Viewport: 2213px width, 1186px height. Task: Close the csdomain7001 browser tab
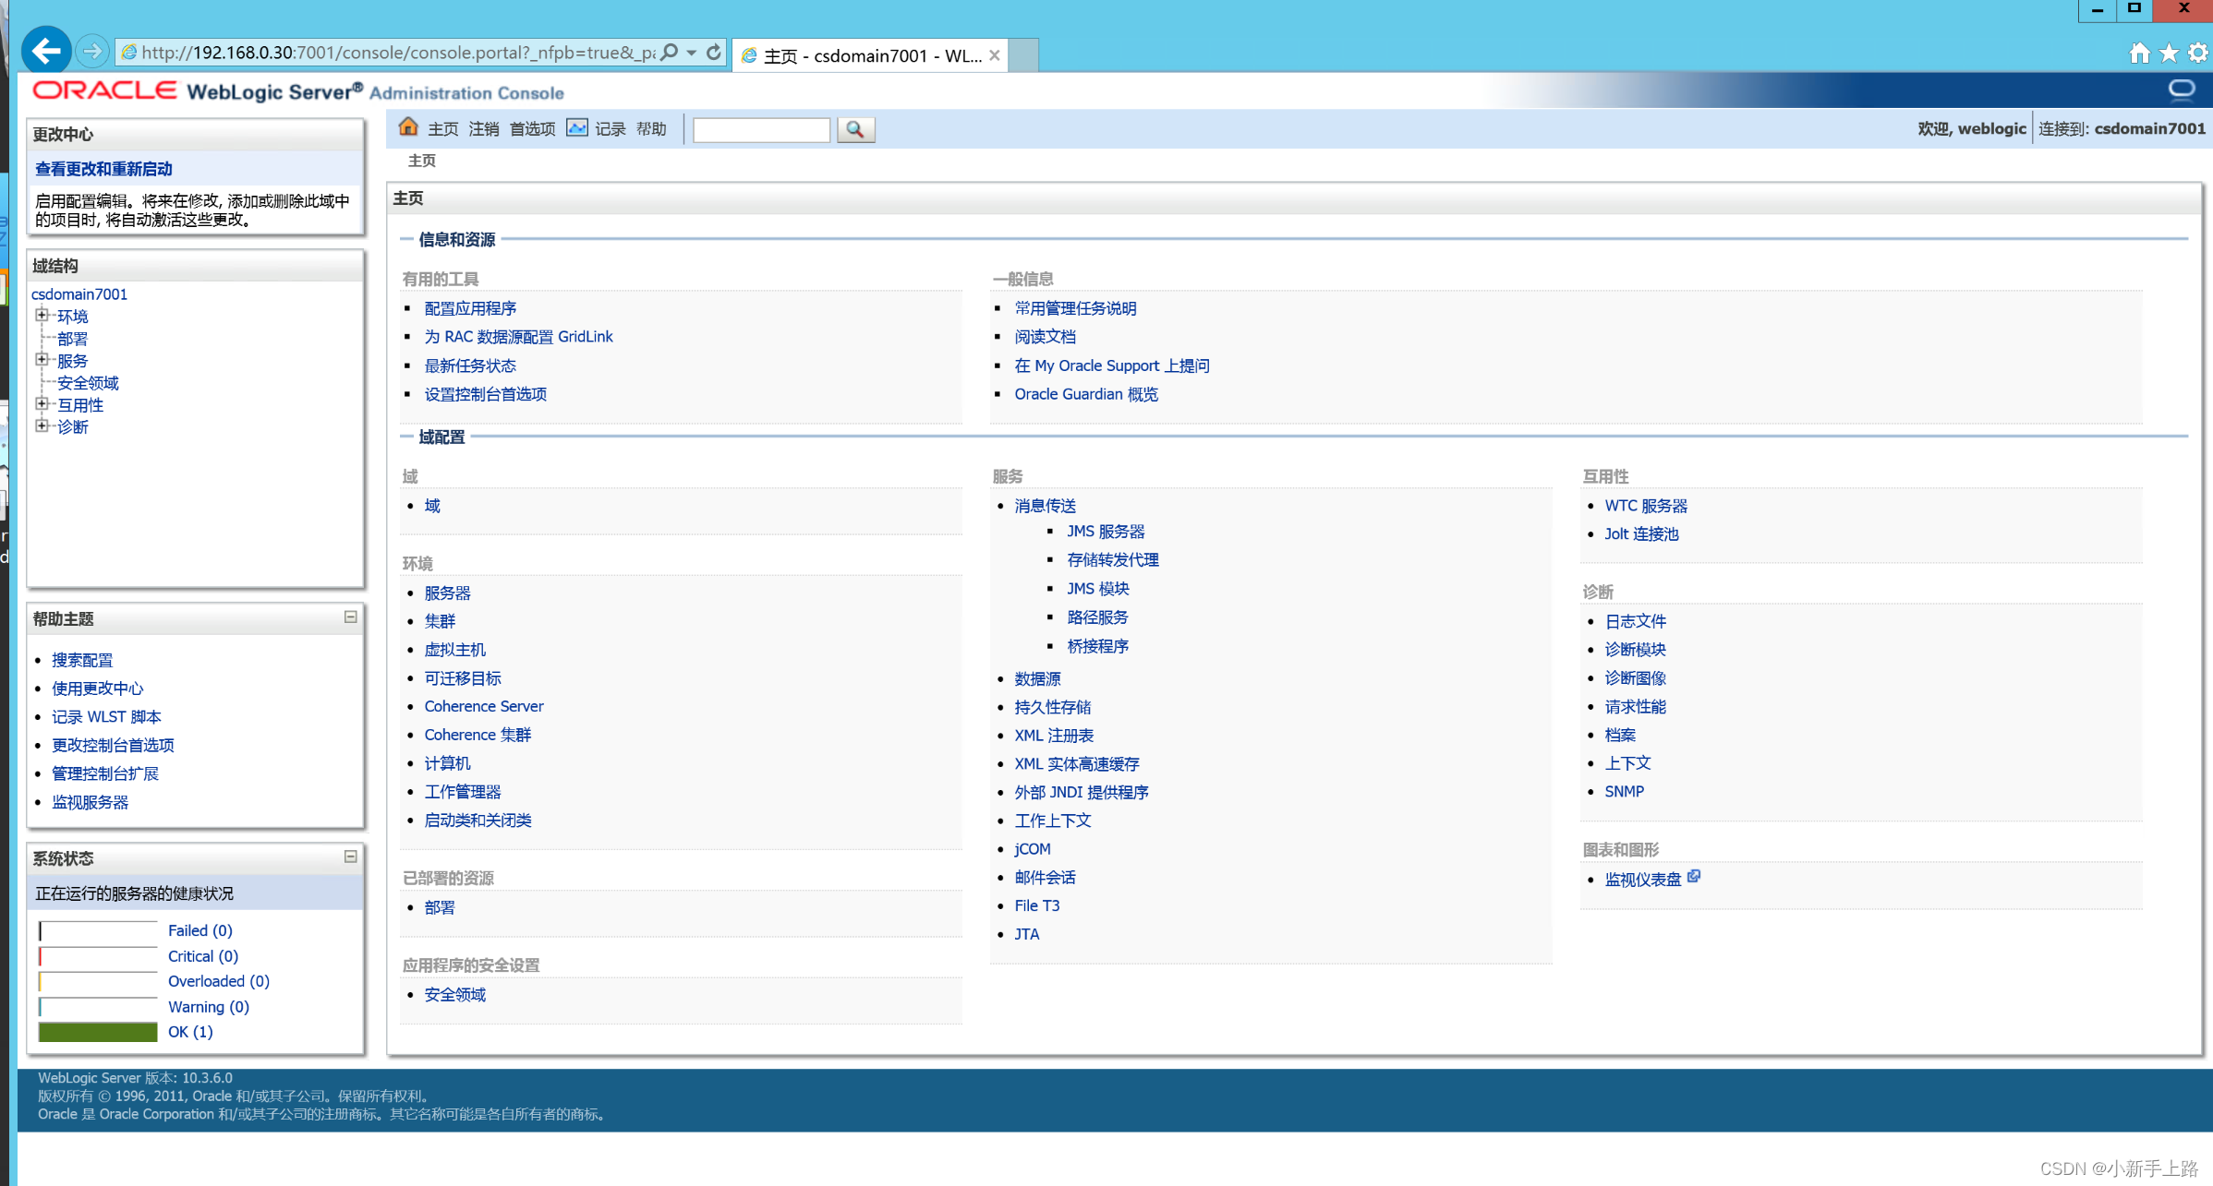tap(995, 55)
